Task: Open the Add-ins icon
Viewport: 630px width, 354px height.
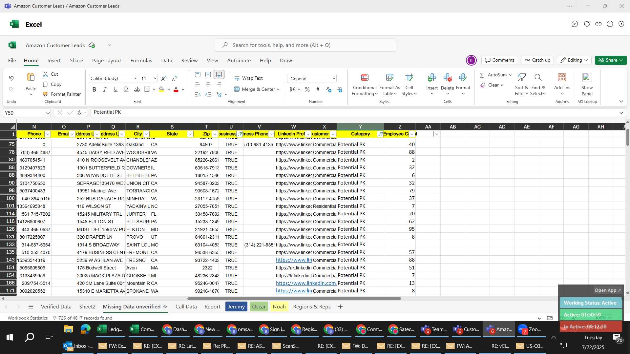Action: click(562, 78)
